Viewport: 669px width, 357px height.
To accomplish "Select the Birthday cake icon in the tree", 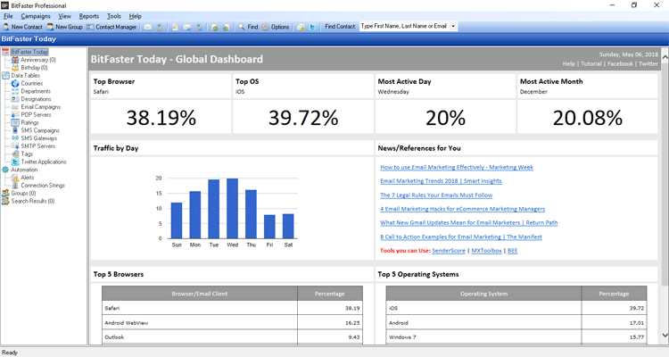I will [15, 68].
